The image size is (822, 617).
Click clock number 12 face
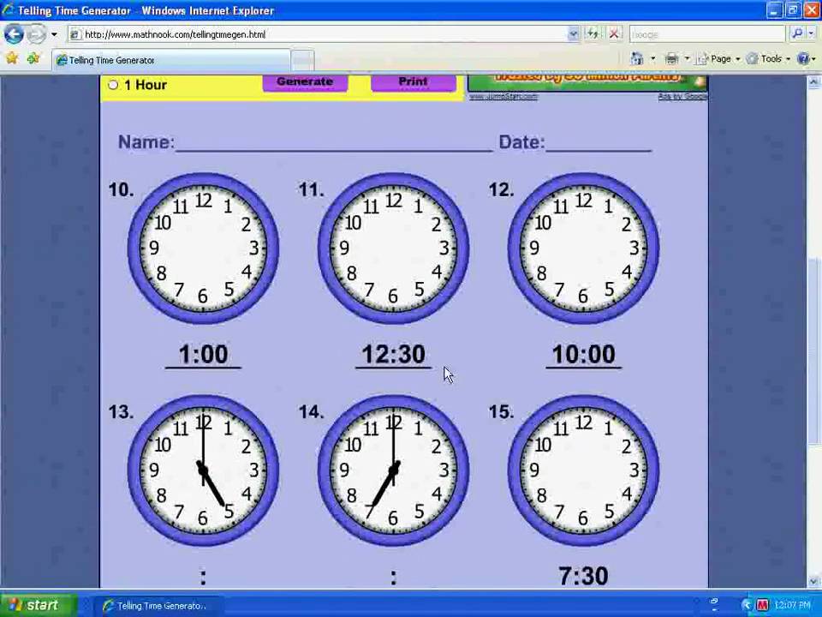point(583,249)
